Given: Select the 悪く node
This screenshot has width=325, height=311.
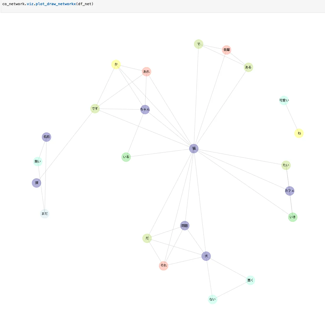Looking at the screenshot, I should (x=250, y=280).
